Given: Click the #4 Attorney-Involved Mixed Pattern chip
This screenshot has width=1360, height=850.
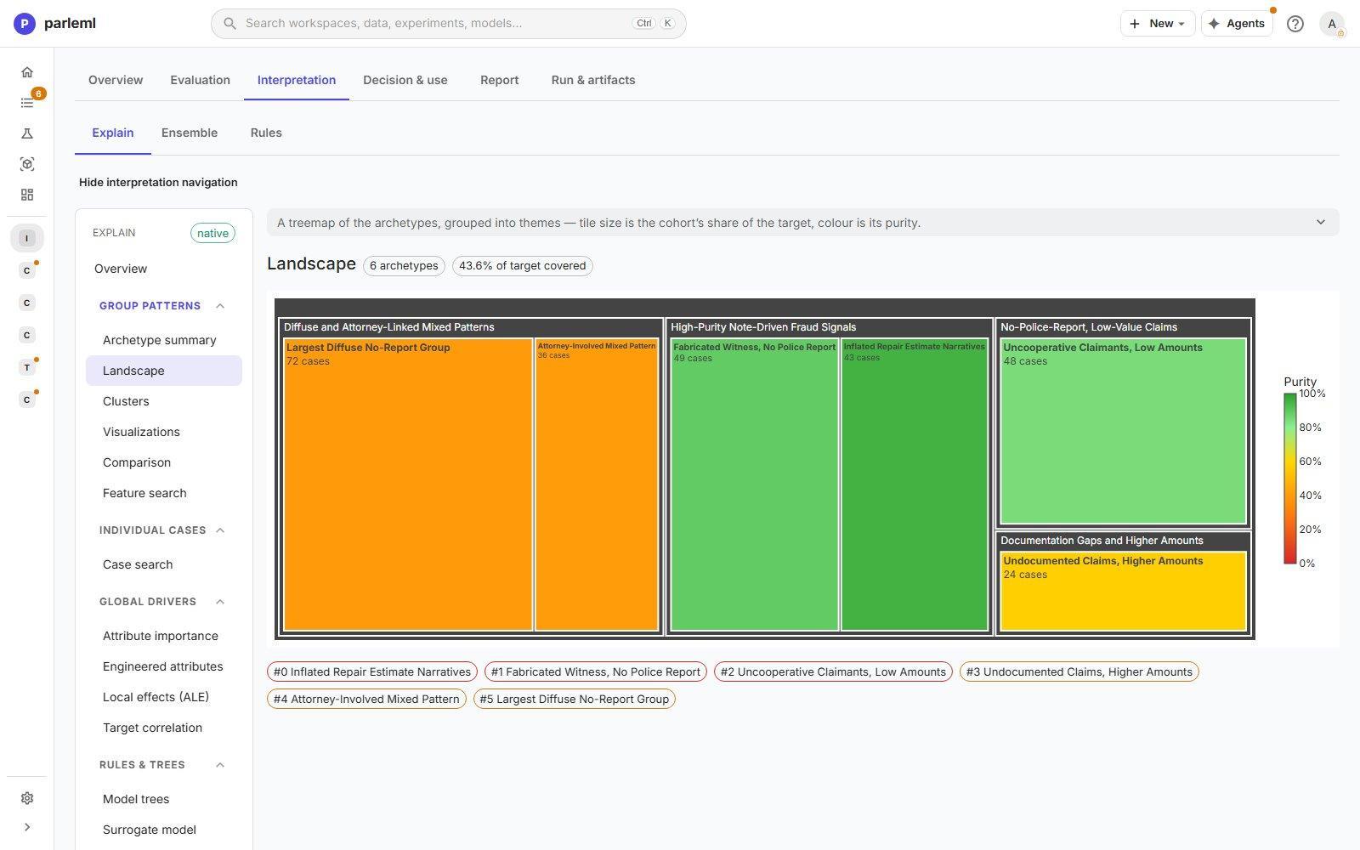Looking at the screenshot, I should coord(366,699).
